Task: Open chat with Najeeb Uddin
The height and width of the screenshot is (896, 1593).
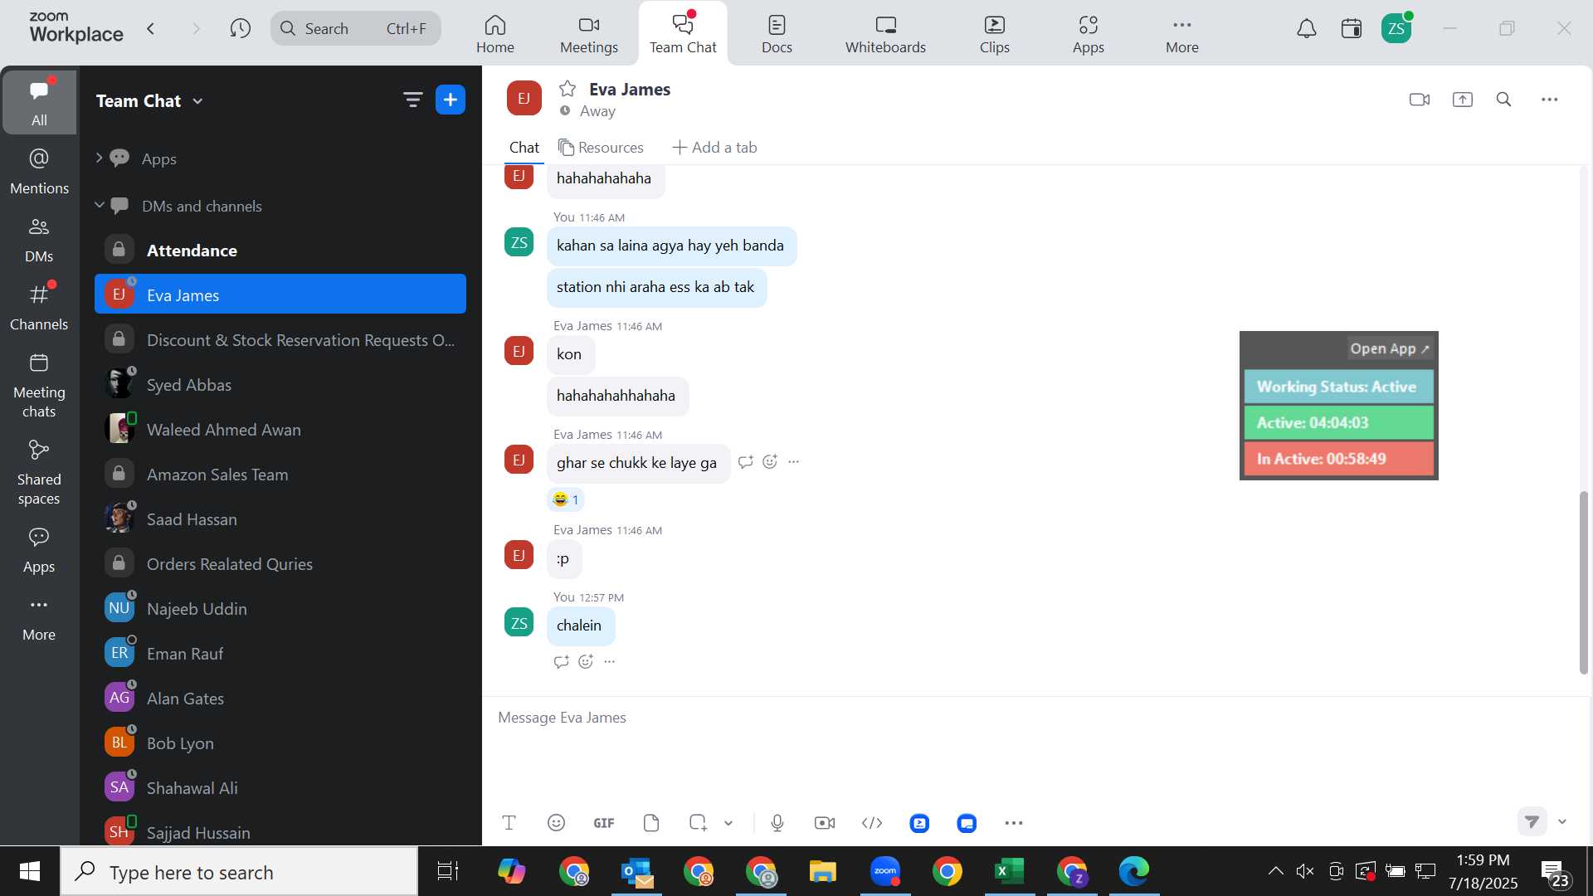Action: pos(280,608)
